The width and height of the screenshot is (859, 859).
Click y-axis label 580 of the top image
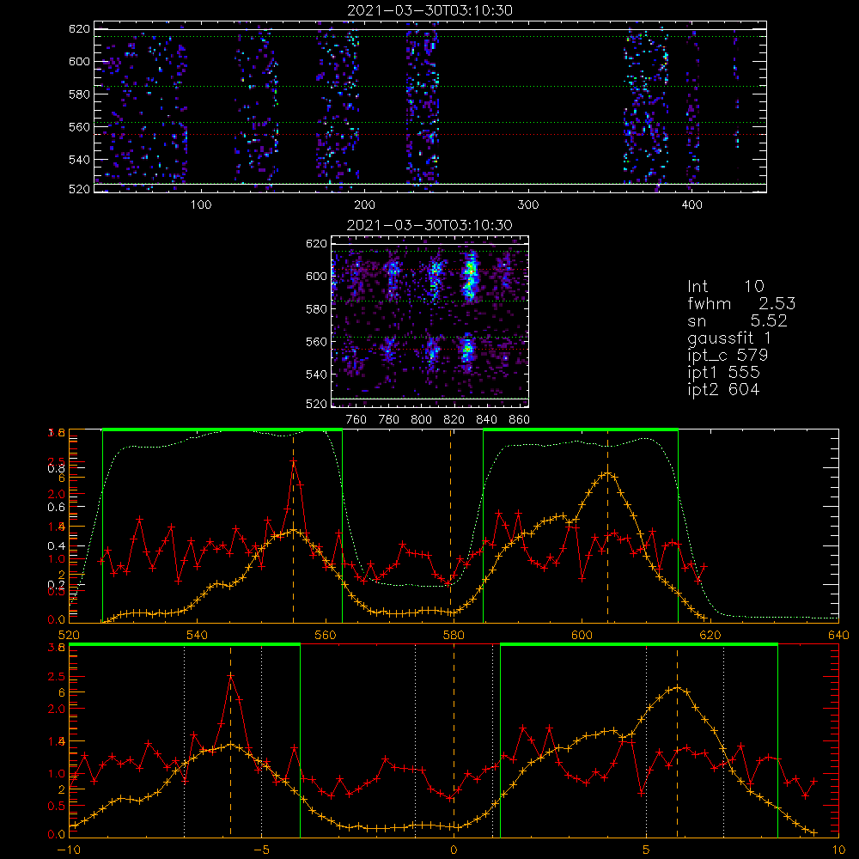pos(79,94)
